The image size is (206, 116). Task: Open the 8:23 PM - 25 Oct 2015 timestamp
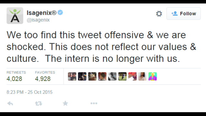click(x=30, y=92)
